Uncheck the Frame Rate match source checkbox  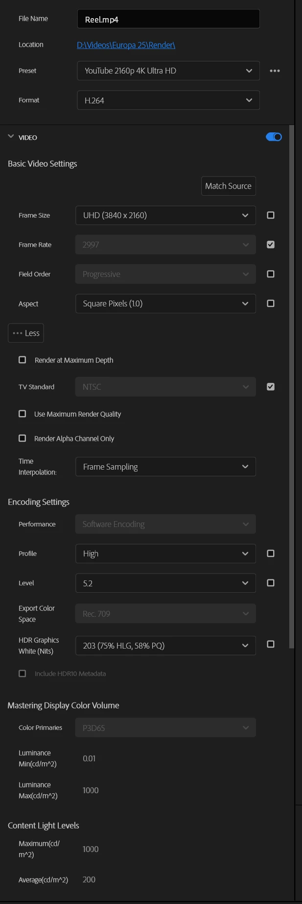click(271, 245)
